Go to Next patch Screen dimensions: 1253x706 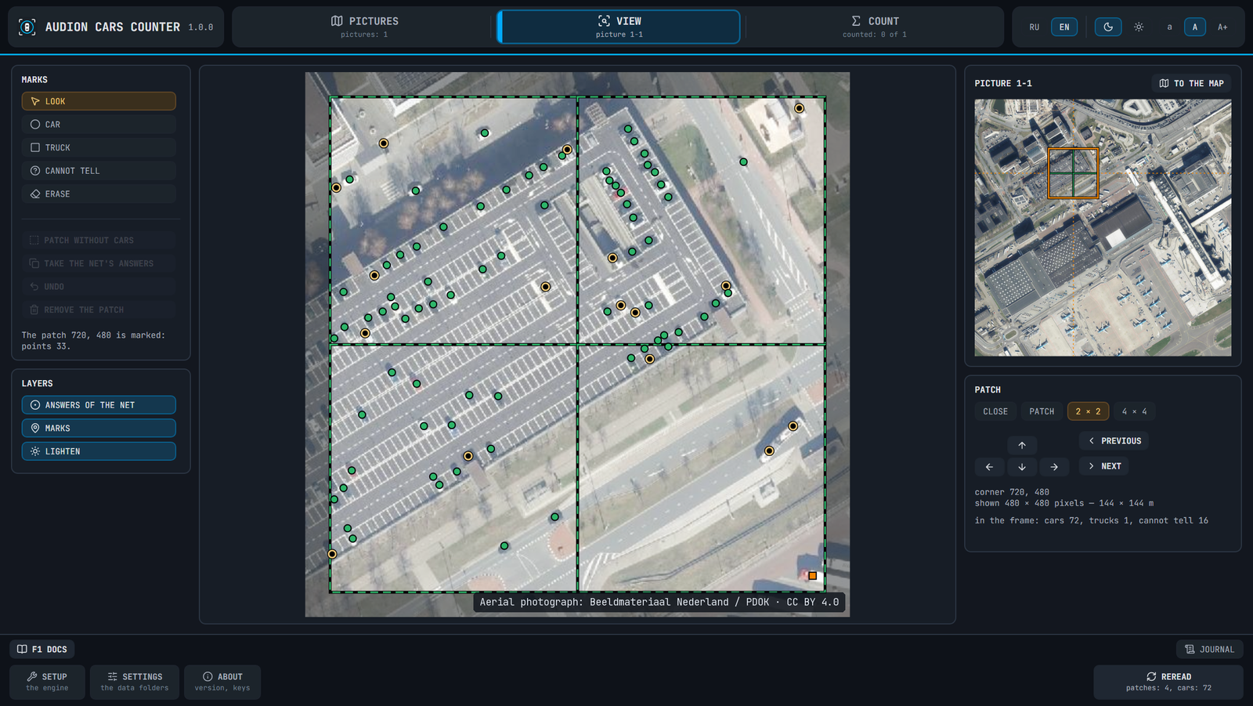pos(1103,466)
